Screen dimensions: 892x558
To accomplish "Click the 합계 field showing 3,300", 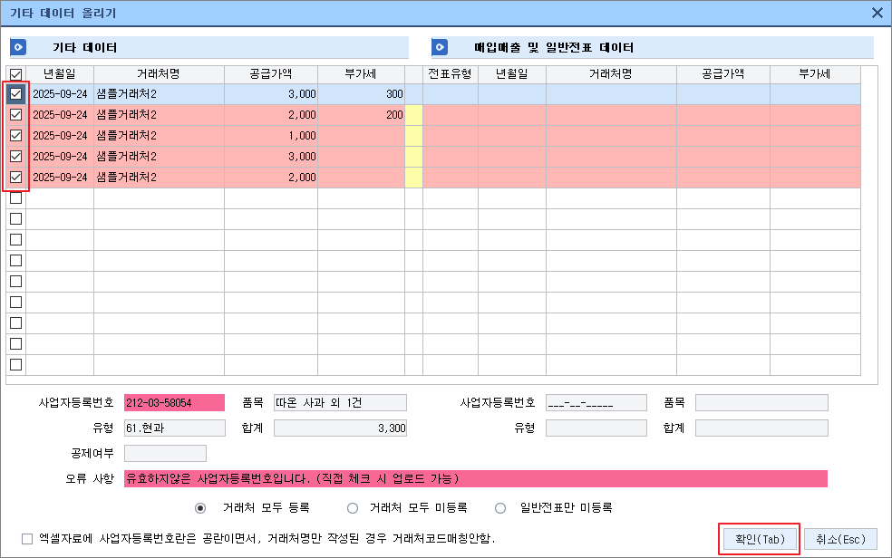I will point(342,428).
